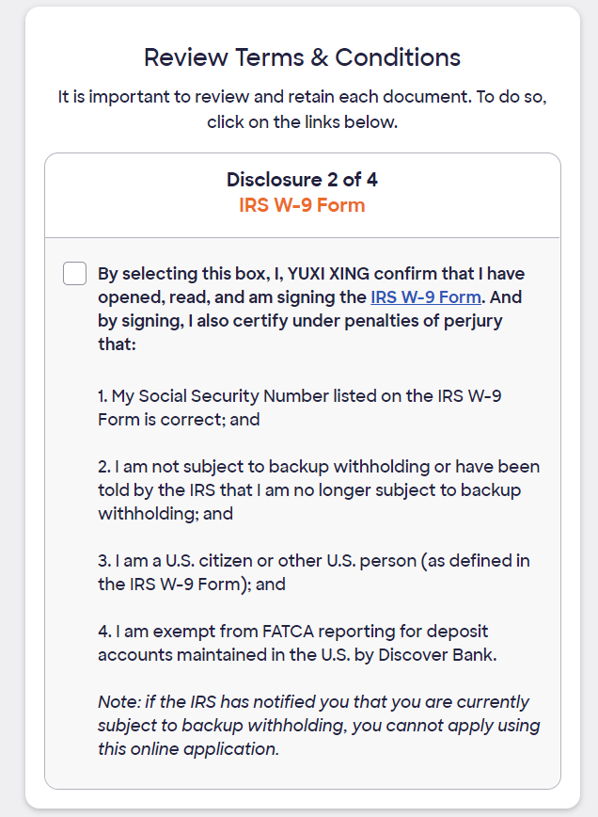Select the Social Security Number statement

coord(300,408)
